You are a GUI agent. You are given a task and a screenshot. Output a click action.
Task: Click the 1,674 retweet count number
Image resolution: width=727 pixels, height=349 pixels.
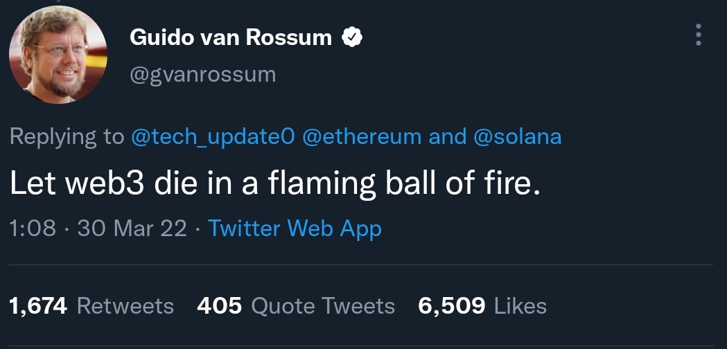pyautogui.click(x=38, y=305)
